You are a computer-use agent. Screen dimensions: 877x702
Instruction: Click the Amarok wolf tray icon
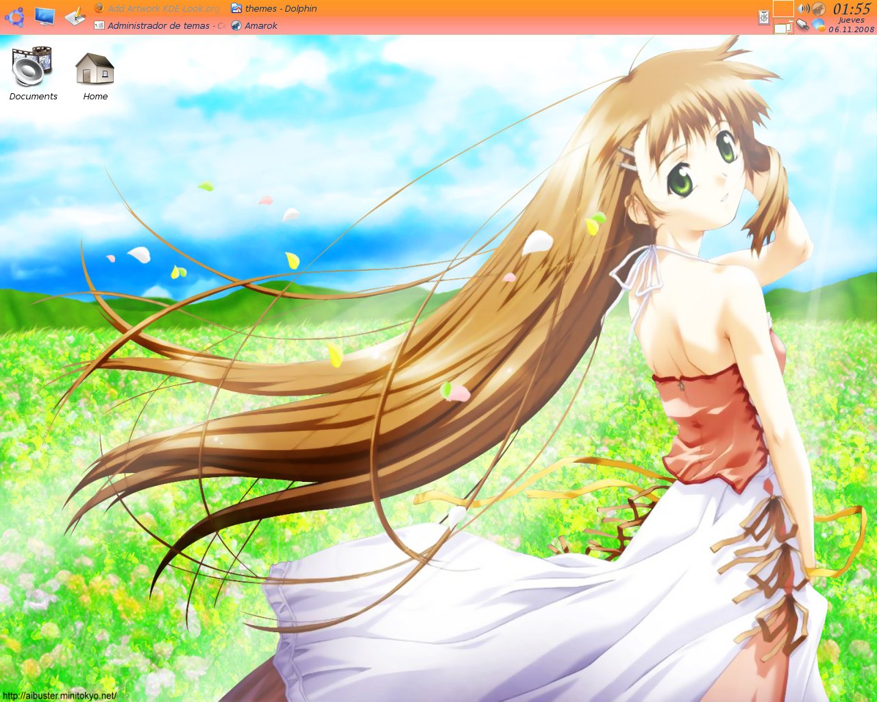click(818, 9)
